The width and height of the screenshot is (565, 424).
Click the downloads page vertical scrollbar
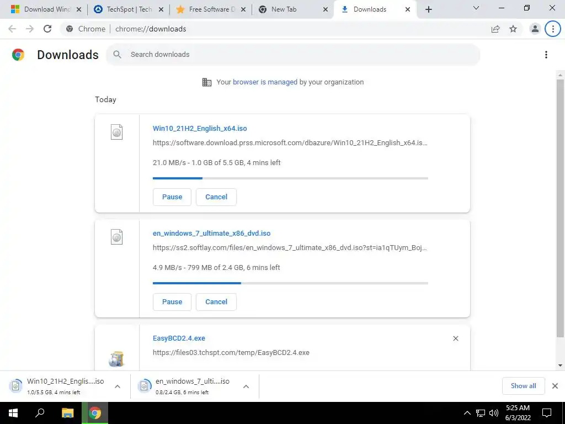point(559,208)
